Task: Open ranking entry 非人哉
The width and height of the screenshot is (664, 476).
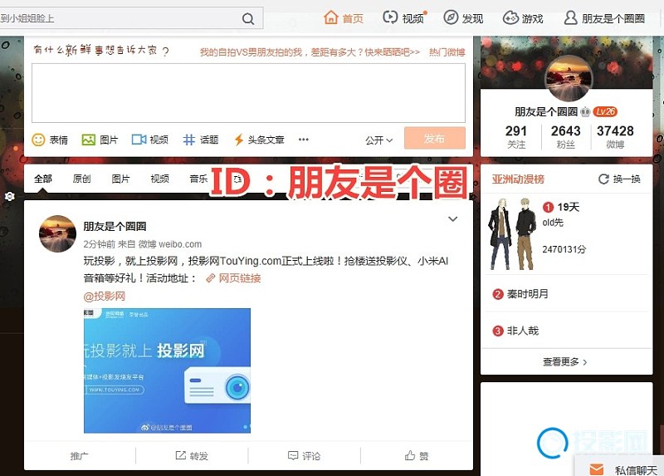Action: [523, 331]
